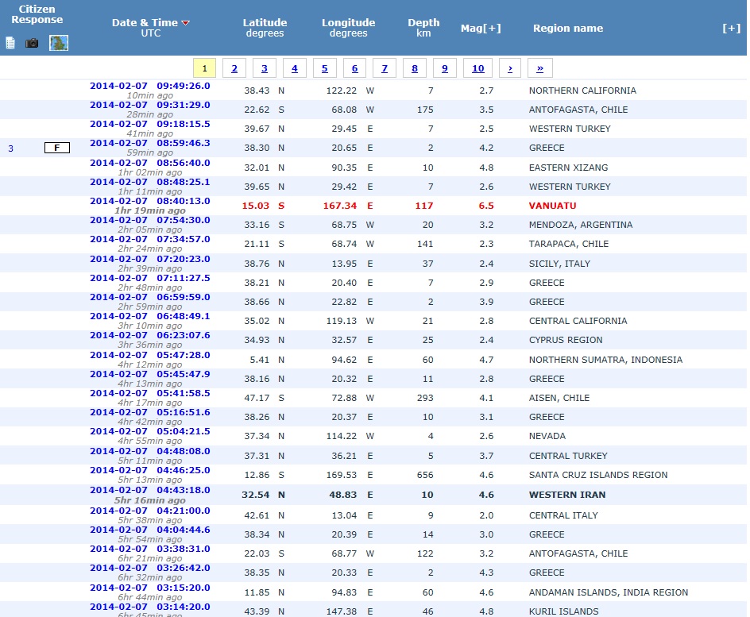Click magnitude 6.5 in Vanuatu row
Screen dimensions: 750x617
pos(486,206)
